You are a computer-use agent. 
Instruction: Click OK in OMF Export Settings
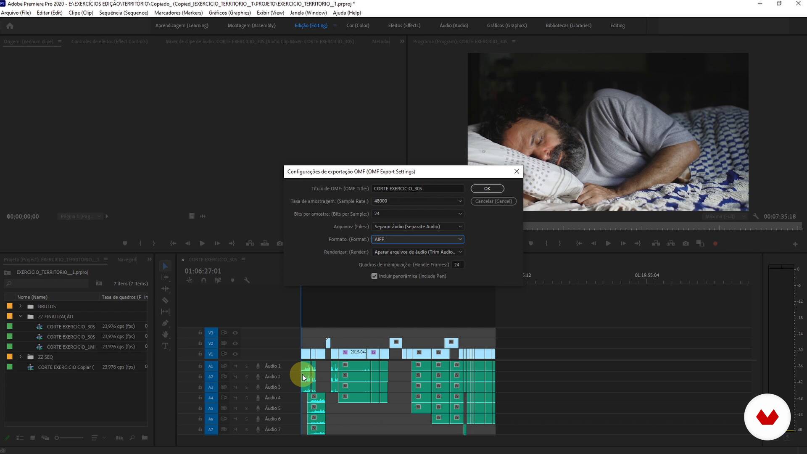tap(487, 188)
